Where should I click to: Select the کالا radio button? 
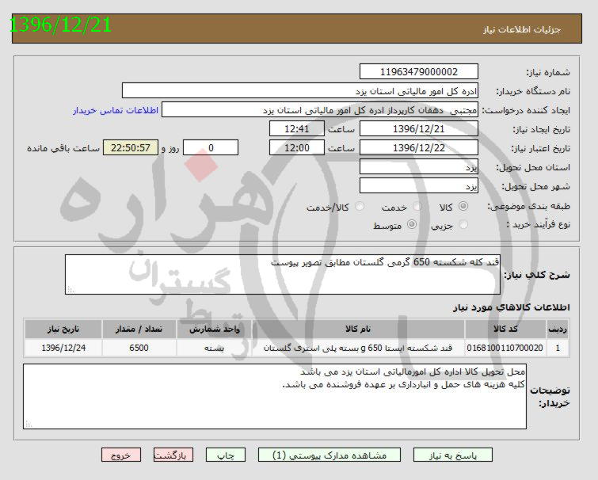(x=463, y=206)
